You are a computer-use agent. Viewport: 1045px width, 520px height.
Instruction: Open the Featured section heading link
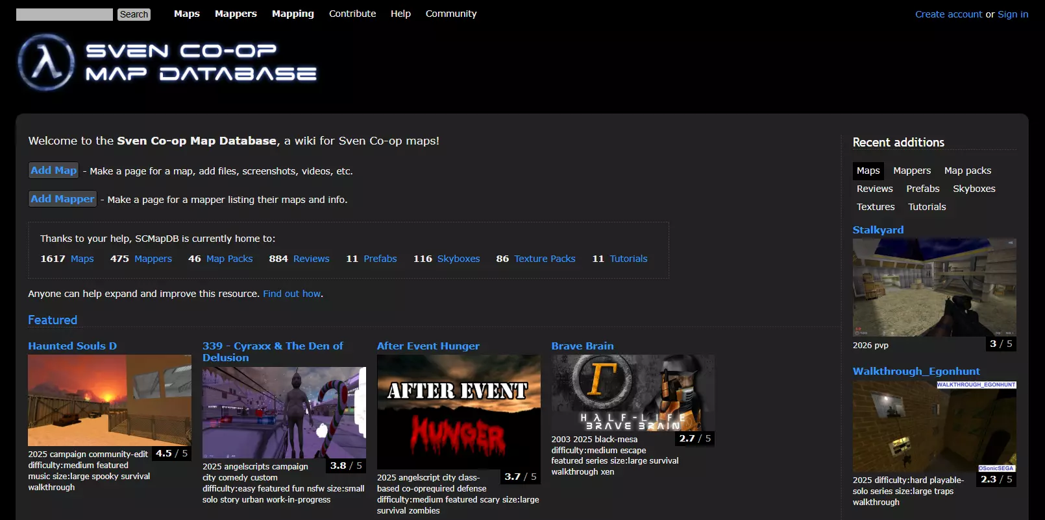click(x=53, y=320)
